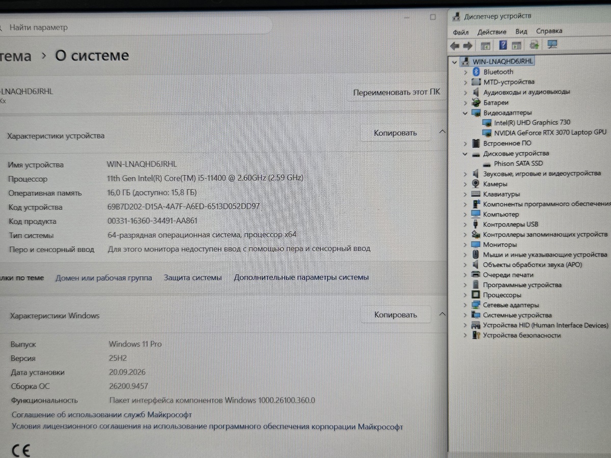Open the Защита системы link

coord(193,278)
